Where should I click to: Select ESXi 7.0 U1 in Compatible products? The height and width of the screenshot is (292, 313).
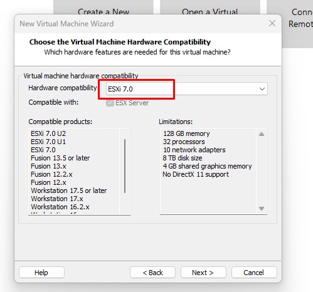(48, 142)
